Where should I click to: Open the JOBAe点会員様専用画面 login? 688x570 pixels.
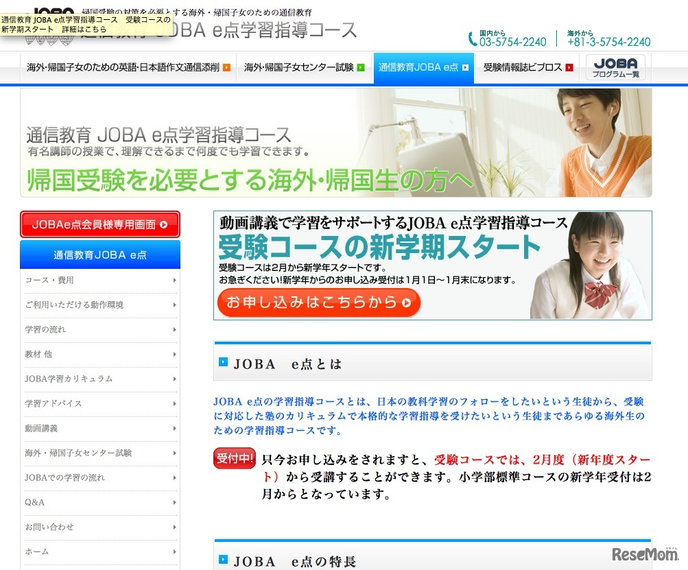99,224
